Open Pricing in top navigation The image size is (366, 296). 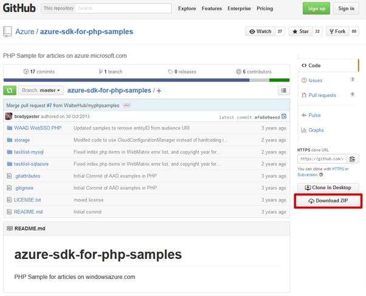(264, 9)
